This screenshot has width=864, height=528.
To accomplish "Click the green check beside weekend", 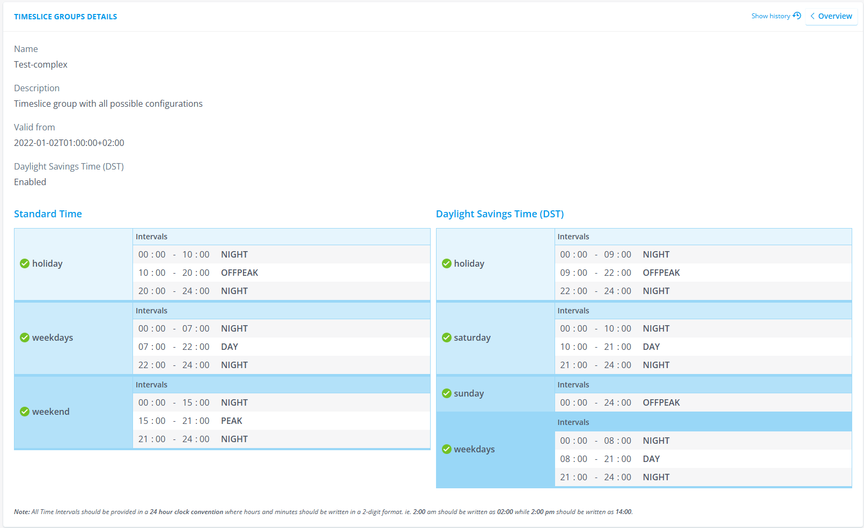I will (25, 412).
